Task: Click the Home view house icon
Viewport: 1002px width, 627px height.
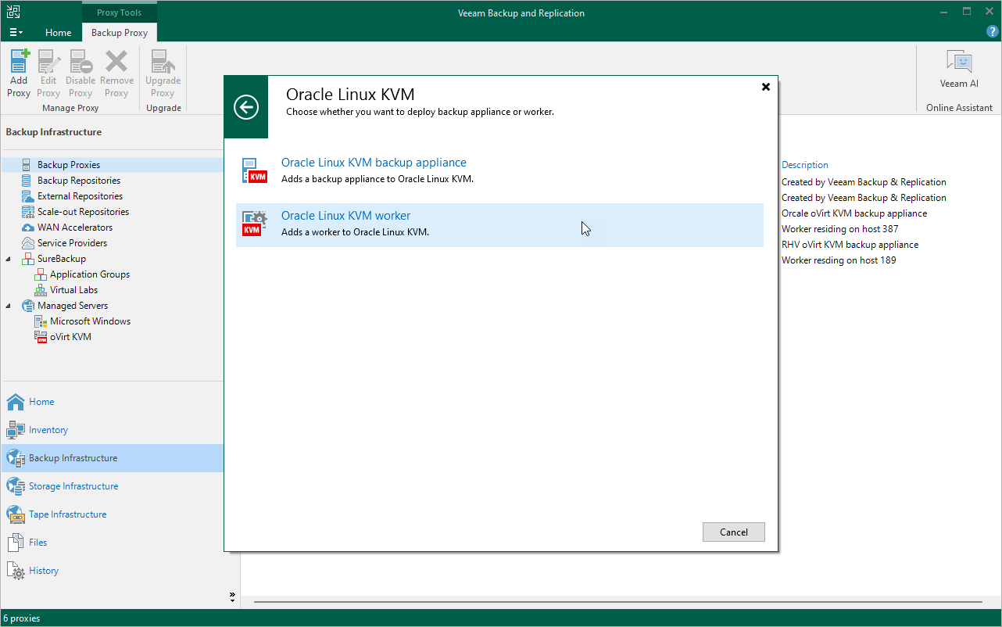Action: tap(16, 402)
